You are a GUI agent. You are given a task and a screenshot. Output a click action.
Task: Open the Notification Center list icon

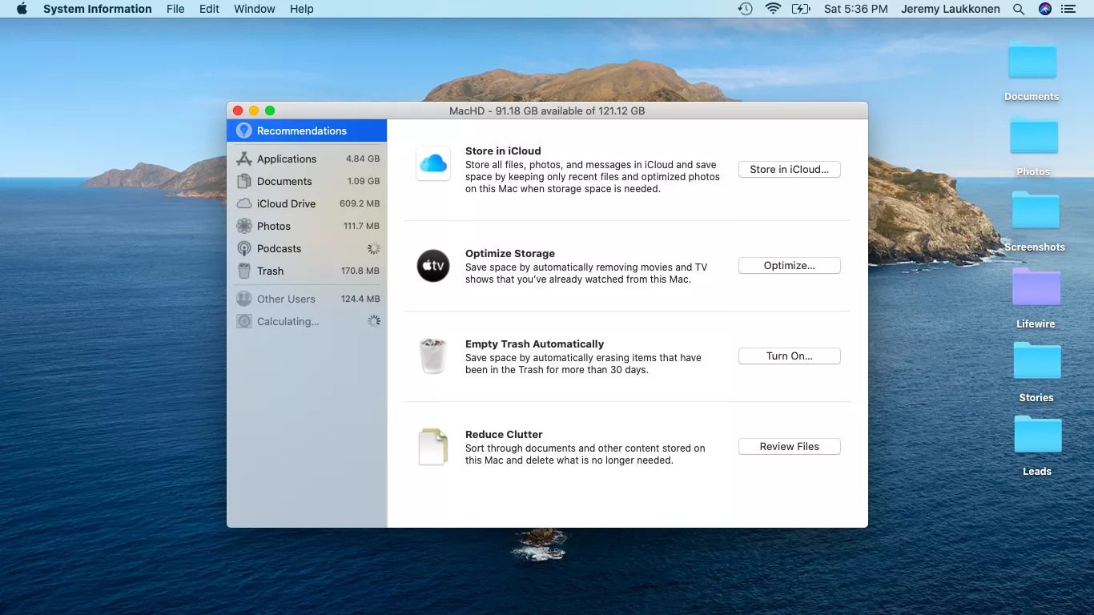click(1068, 9)
